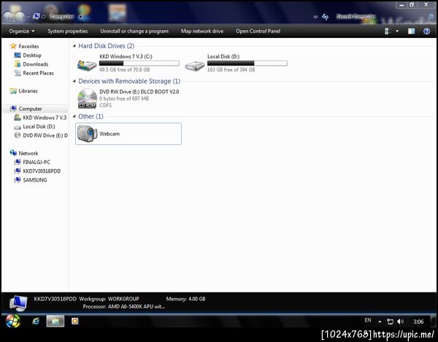The width and height of the screenshot is (438, 342).
Task: Open the view options dropdown arrow
Action: coord(397,31)
